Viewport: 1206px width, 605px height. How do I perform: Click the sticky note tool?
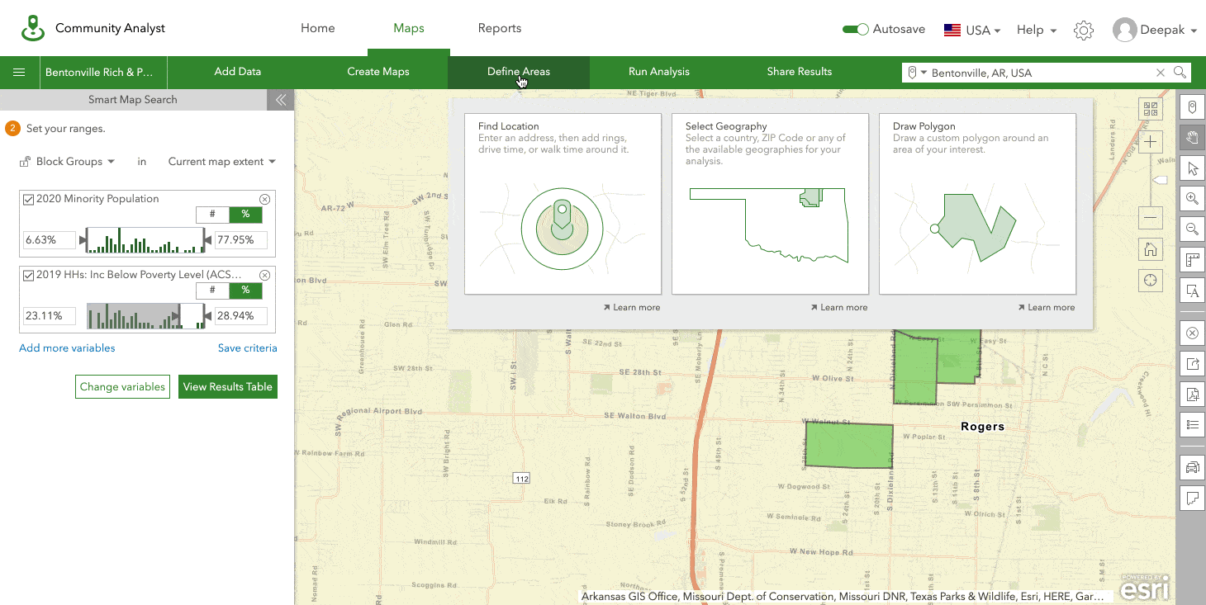pyautogui.click(x=1192, y=499)
